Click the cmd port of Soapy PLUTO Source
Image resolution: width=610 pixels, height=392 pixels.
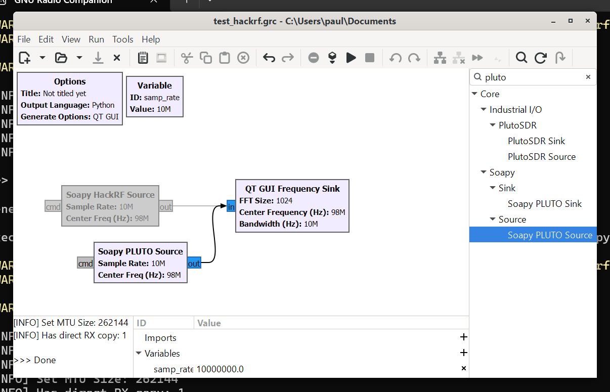pos(85,263)
